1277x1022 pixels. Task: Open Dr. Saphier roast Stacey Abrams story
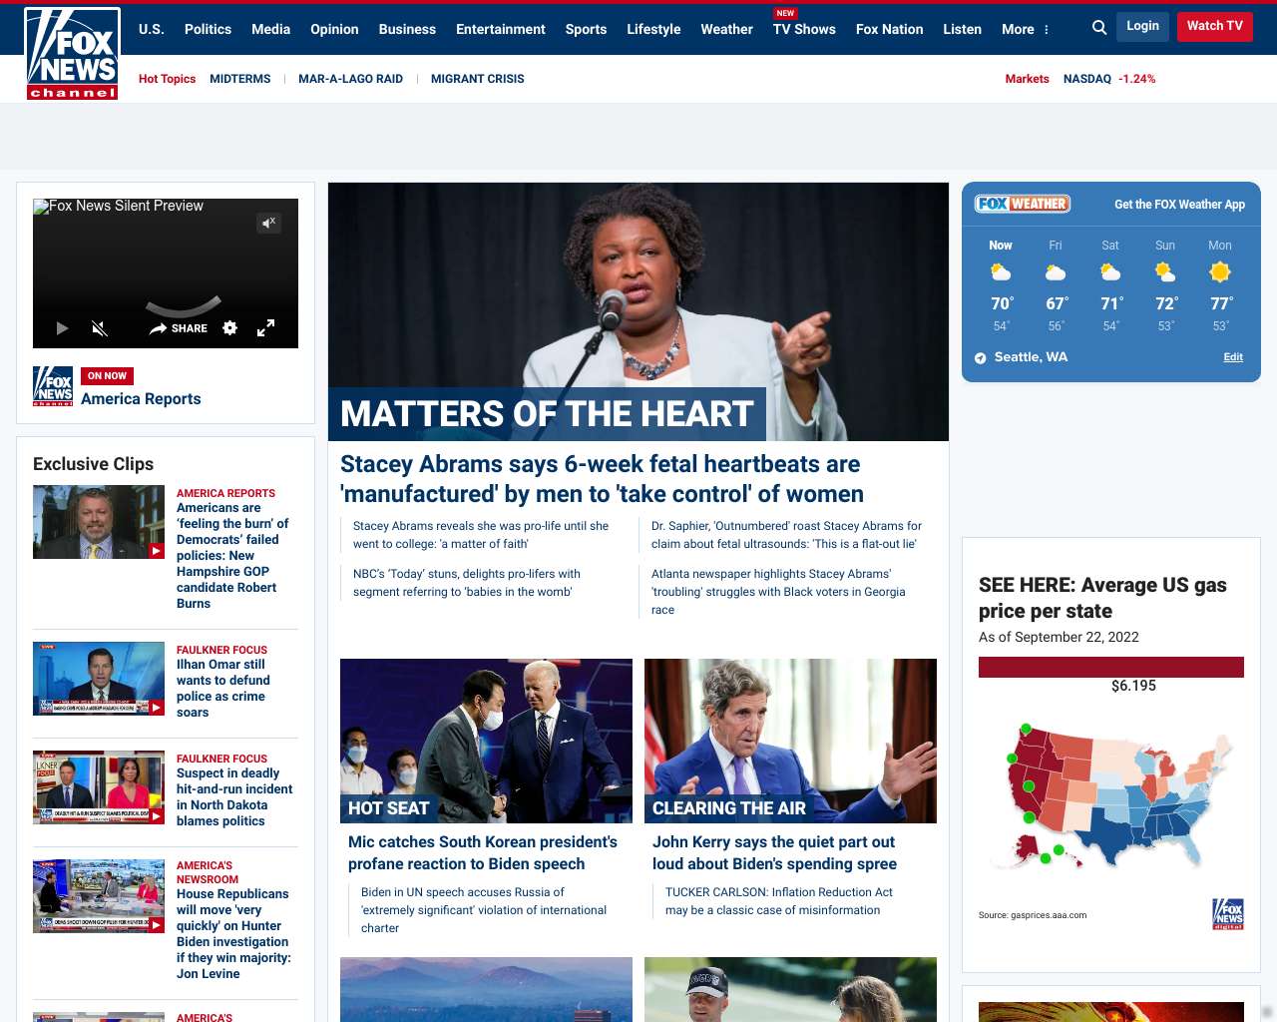click(x=786, y=535)
